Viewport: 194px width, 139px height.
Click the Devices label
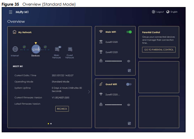click(36, 55)
